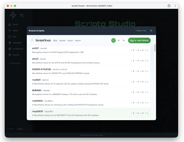Screen dimensions: 184x142
Task: Open the my9221 ScriptO entry
Action: coord(90,82)
